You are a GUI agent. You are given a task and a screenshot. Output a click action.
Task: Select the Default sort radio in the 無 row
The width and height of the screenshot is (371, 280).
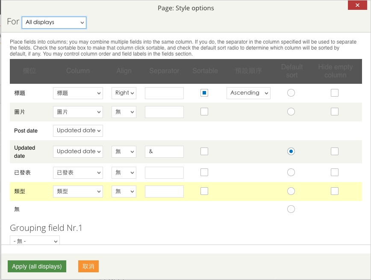tap(291, 209)
